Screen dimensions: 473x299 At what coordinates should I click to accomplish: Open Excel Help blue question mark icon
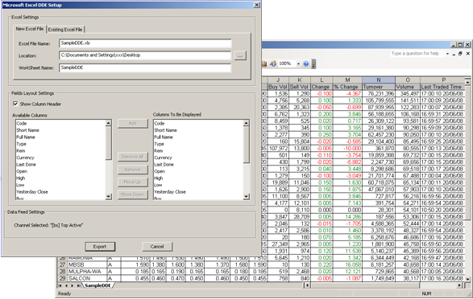pos(306,63)
